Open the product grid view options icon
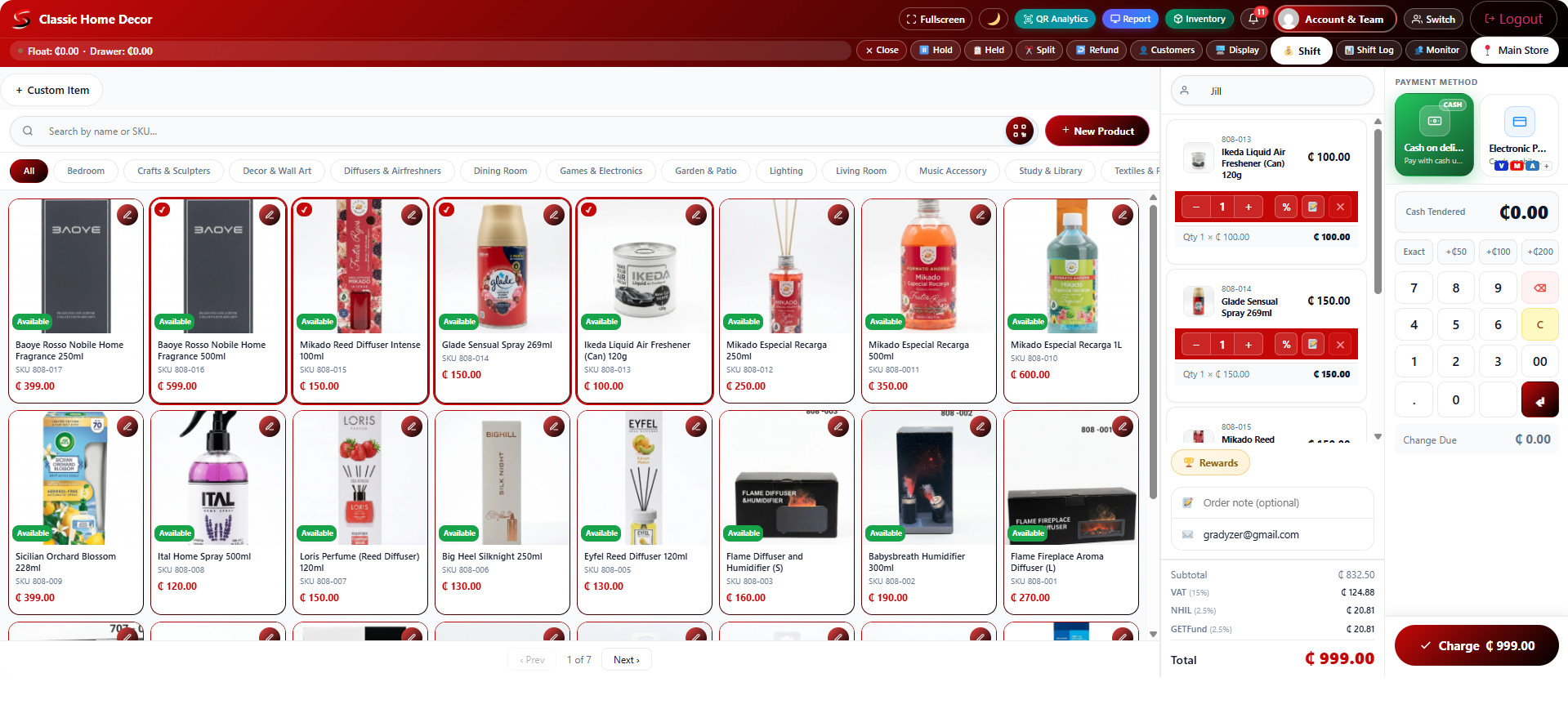This screenshot has width=1568, height=718. [1020, 131]
